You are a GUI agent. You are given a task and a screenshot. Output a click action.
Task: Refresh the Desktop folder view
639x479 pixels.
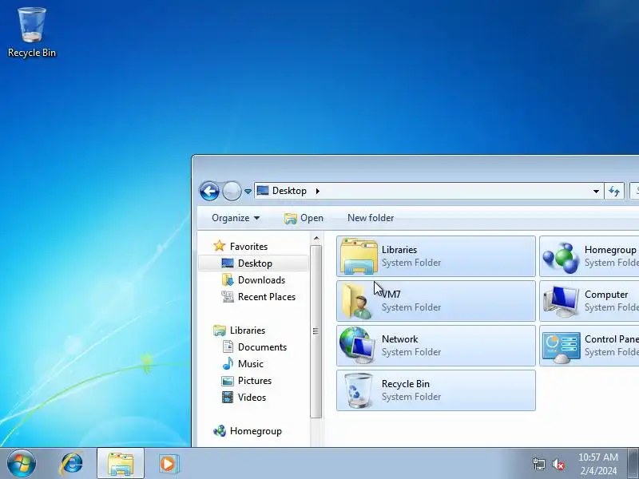click(614, 191)
